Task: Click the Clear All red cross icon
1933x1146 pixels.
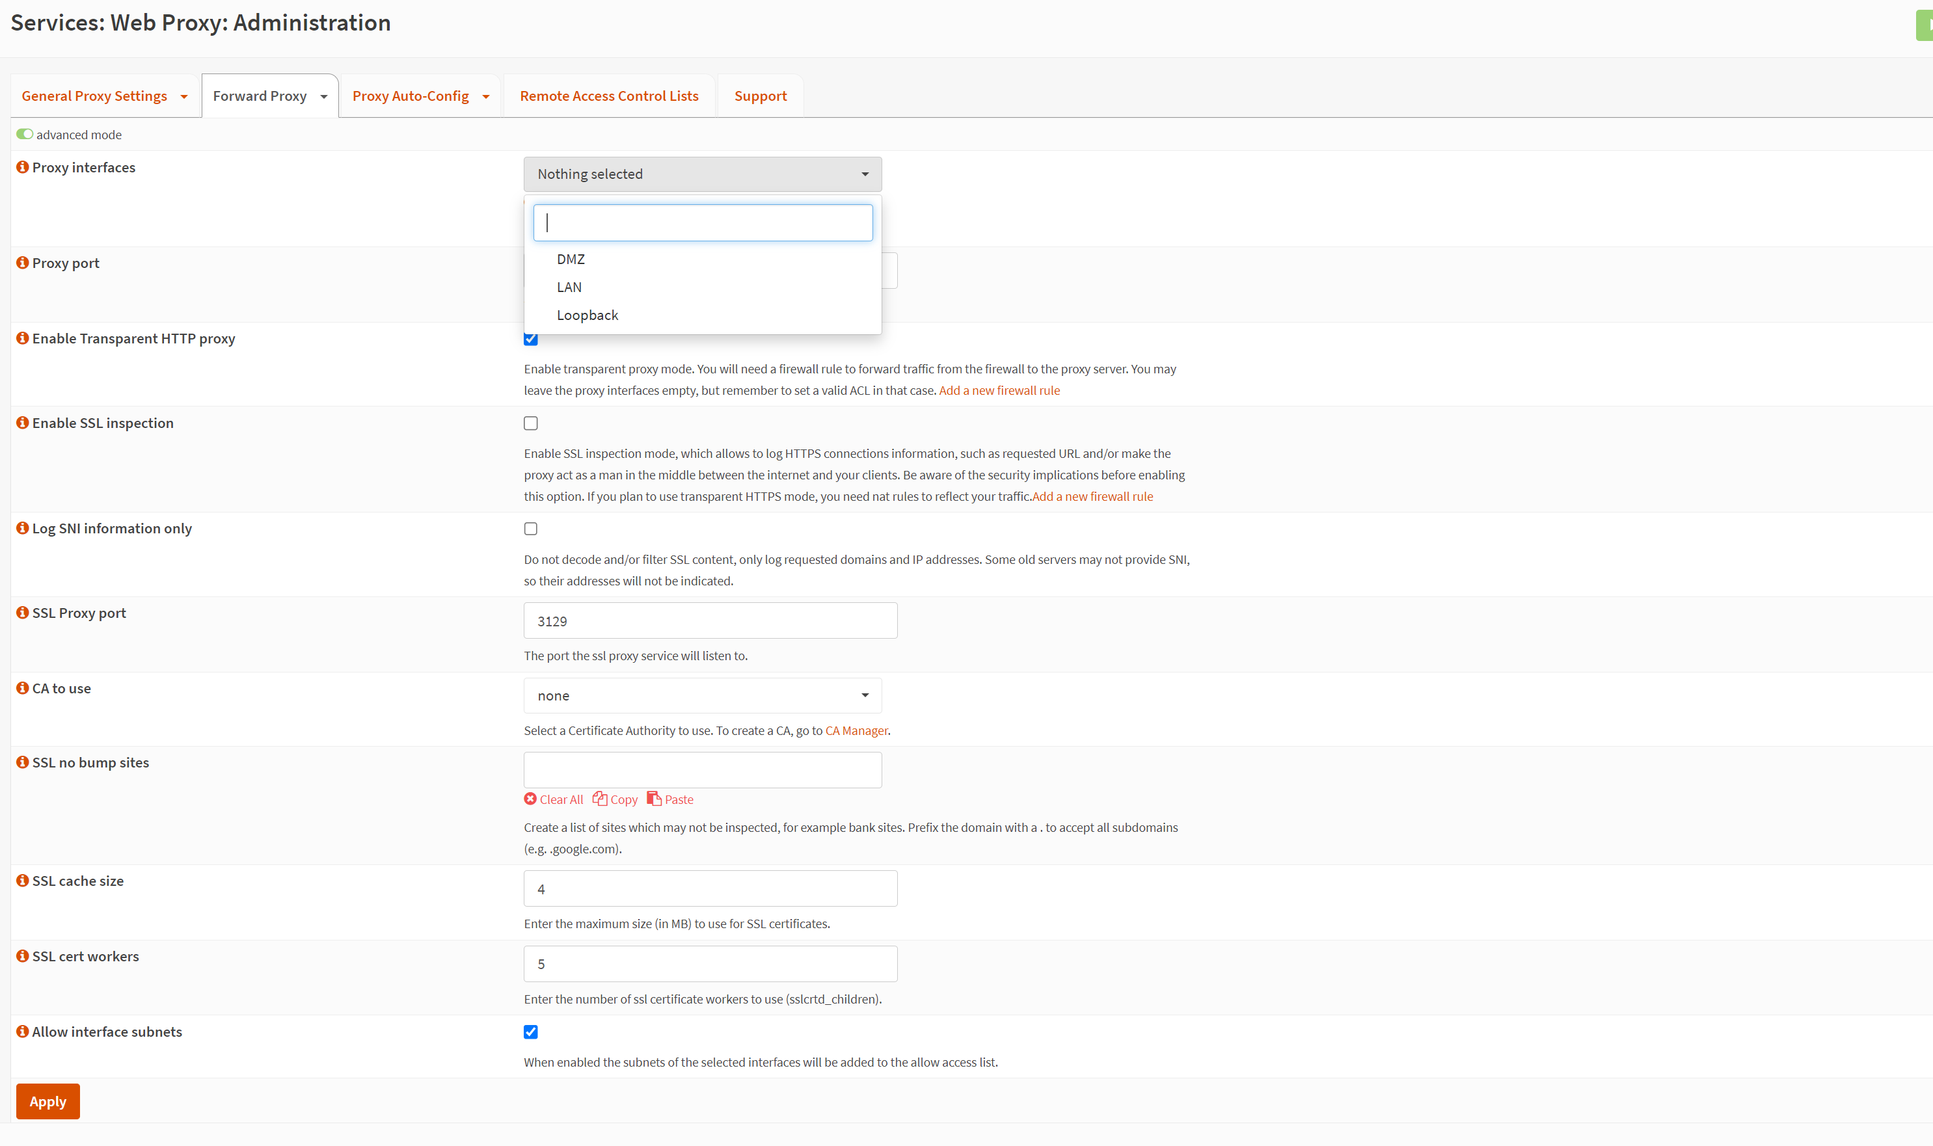Action: [x=530, y=799]
